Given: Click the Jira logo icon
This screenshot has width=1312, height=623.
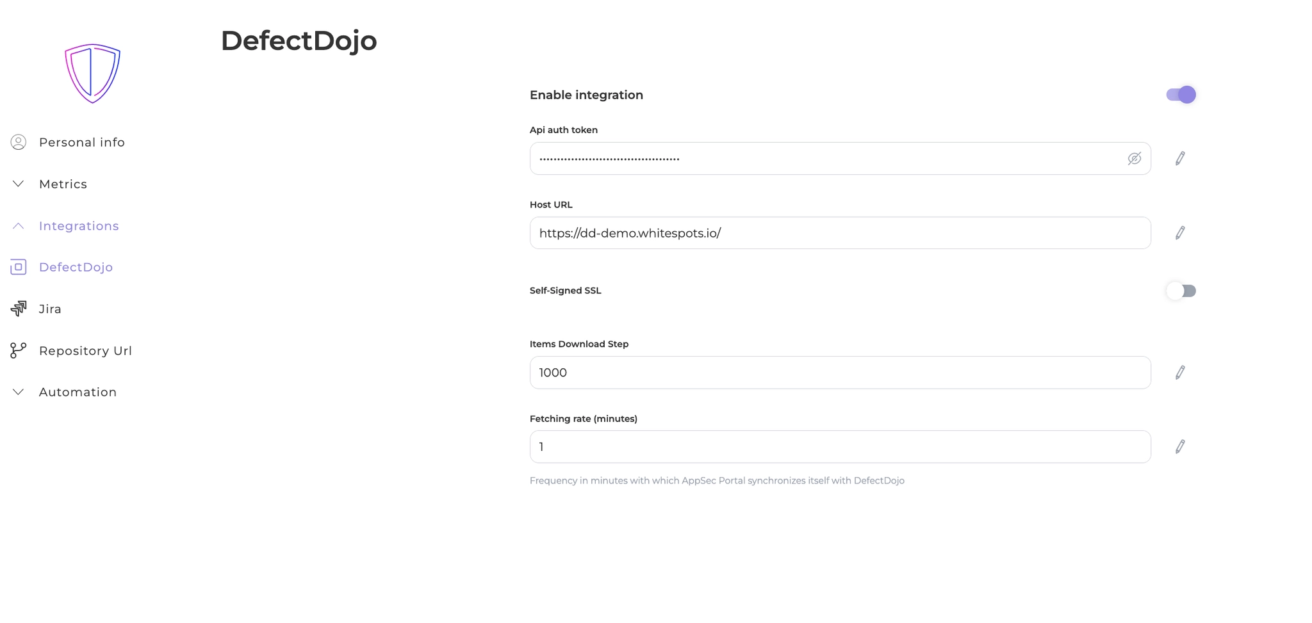Looking at the screenshot, I should pos(19,309).
